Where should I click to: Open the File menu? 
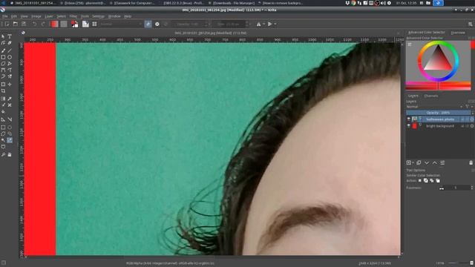(x=5, y=16)
